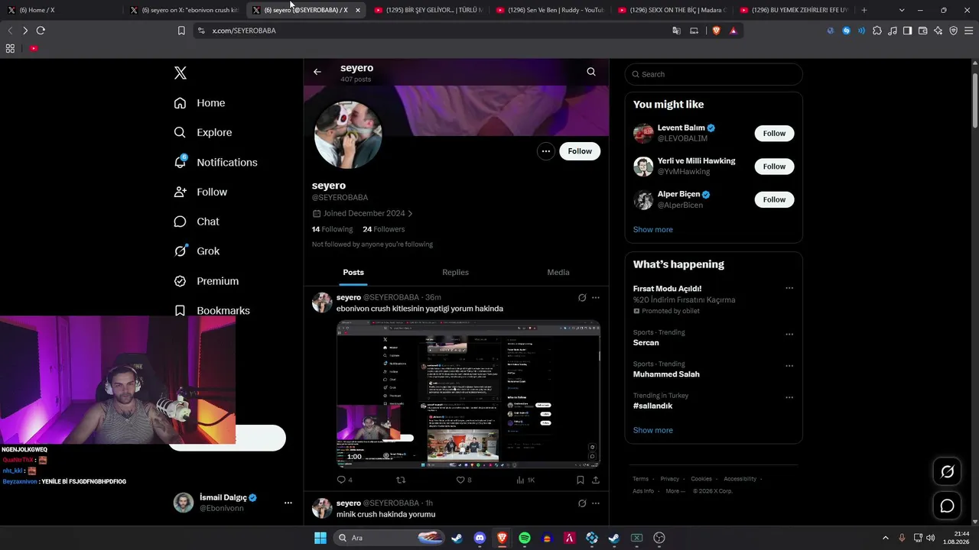This screenshot has width=979, height=550.
Task: Open the Brave Wallet icon
Action: (x=923, y=31)
